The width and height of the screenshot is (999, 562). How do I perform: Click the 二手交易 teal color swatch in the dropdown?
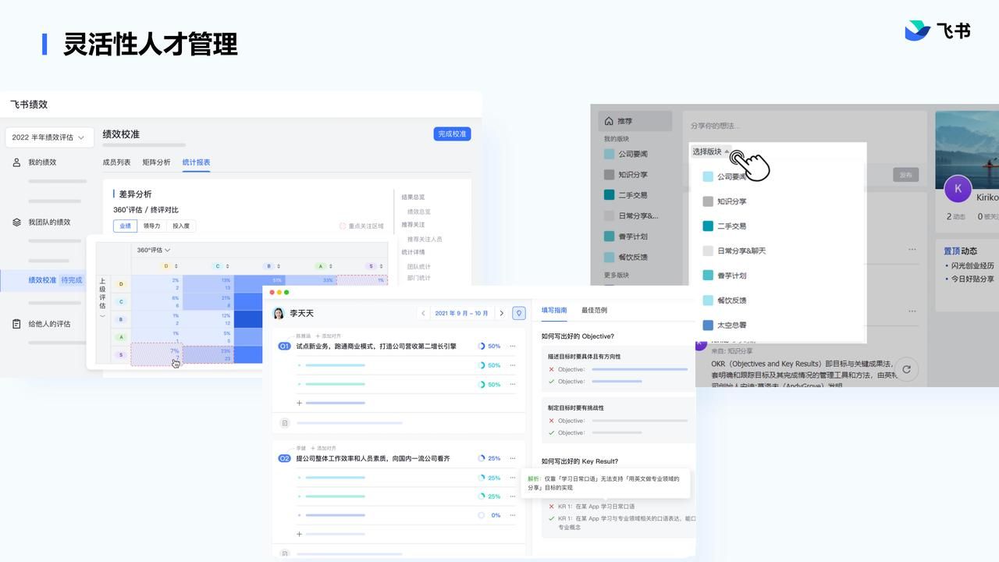pyautogui.click(x=708, y=226)
